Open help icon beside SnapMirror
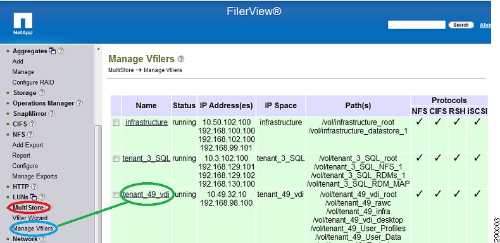 [x=52, y=113]
